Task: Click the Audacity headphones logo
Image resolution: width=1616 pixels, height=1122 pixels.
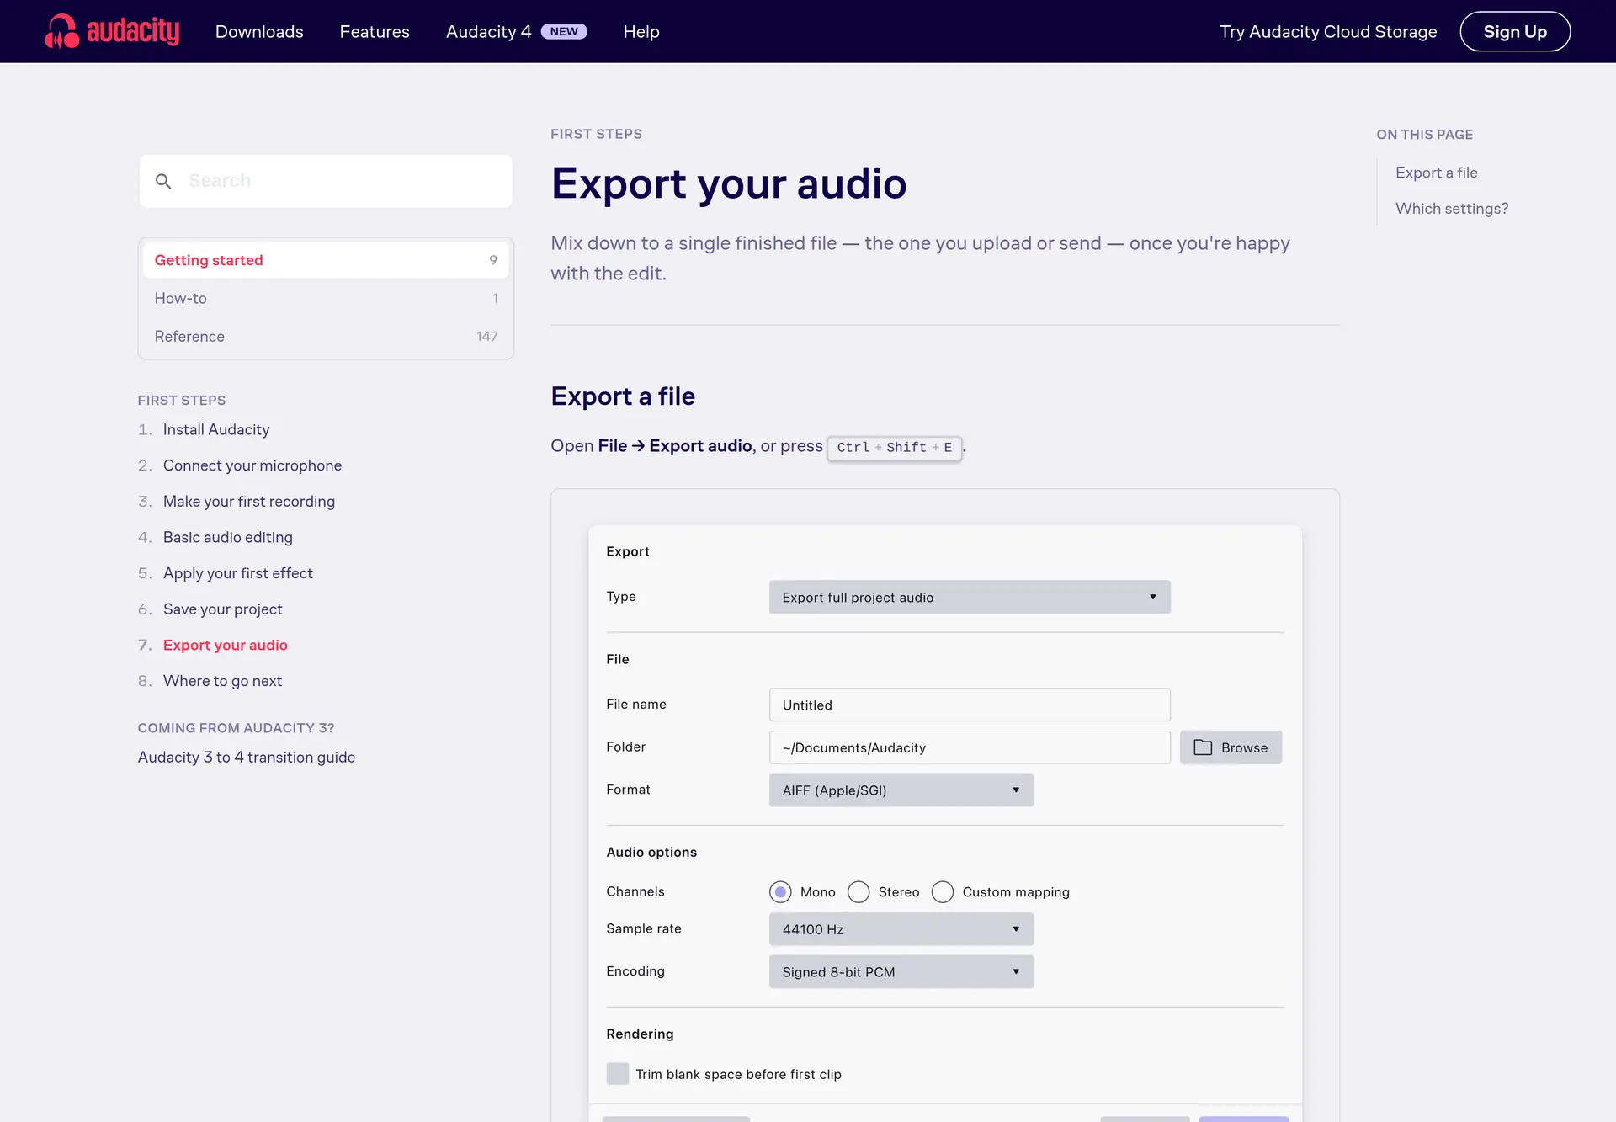Action: pyautogui.click(x=112, y=31)
